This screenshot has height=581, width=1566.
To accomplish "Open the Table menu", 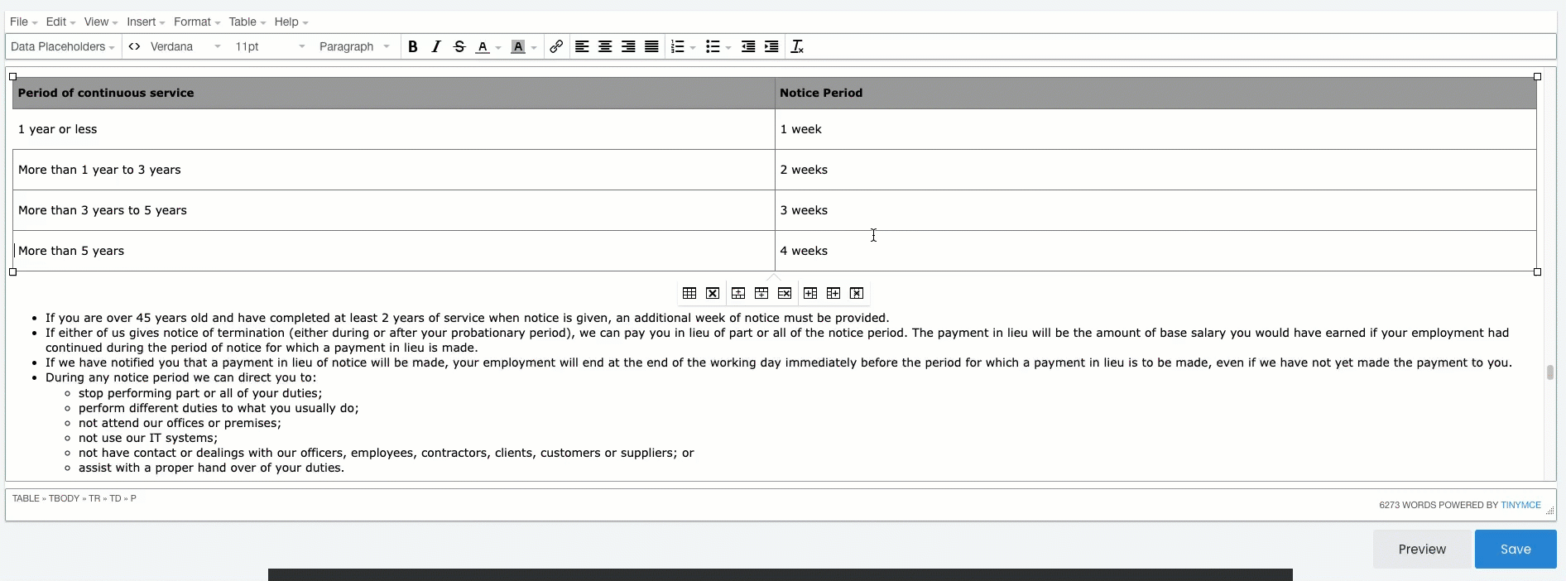I will point(247,22).
